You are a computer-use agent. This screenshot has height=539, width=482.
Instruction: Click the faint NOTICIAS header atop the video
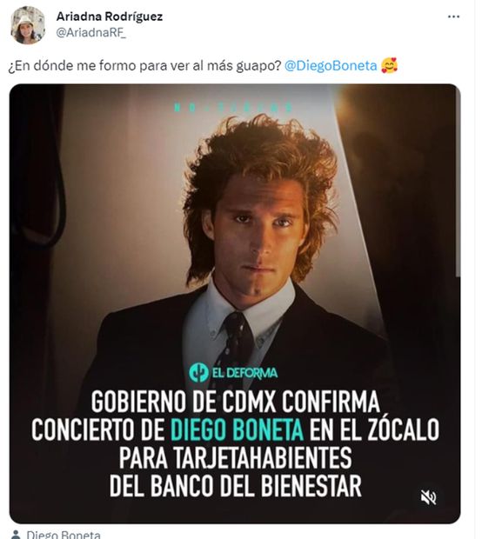click(233, 108)
